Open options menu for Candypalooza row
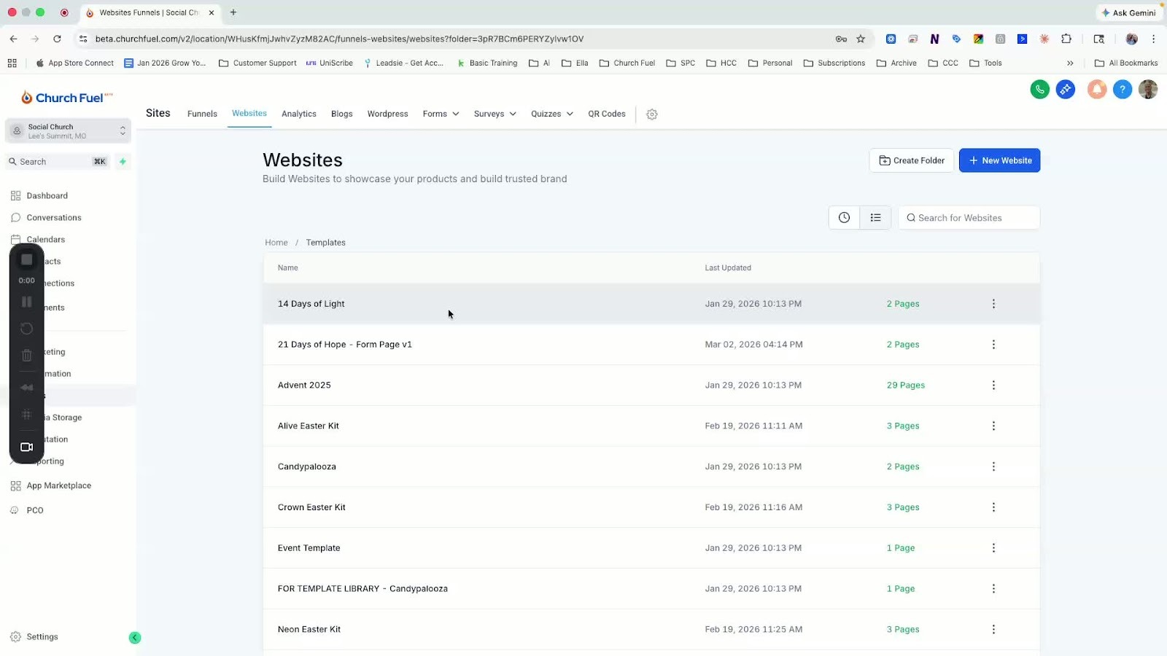The image size is (1167, 656). (993, 466)
